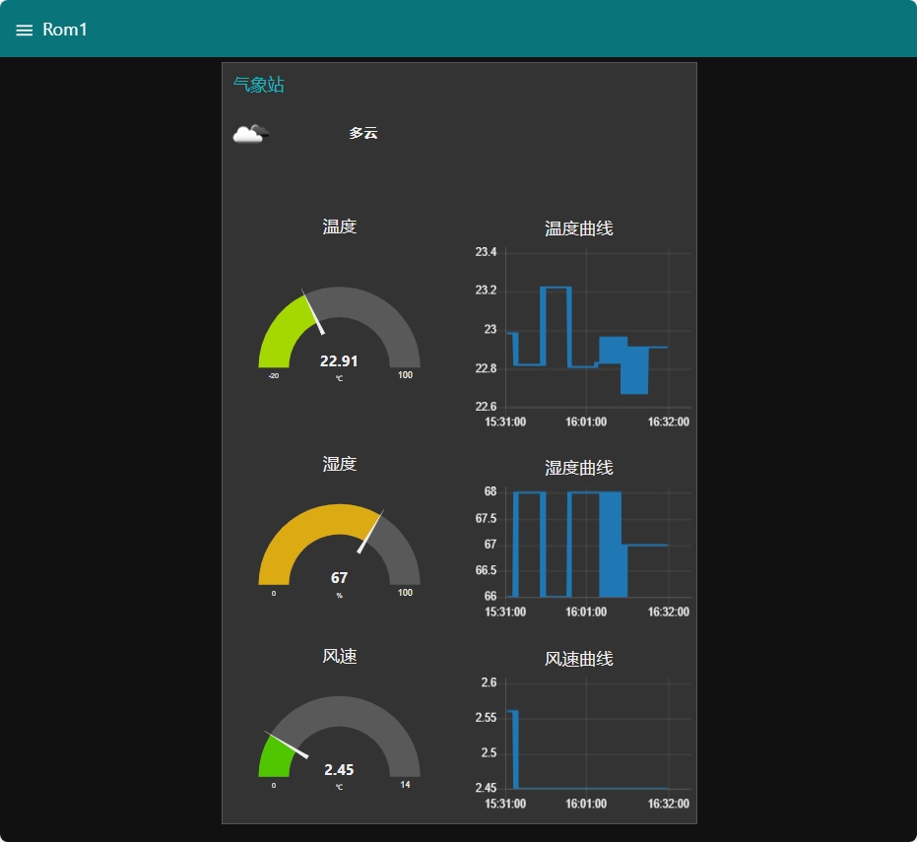Viewport: 917px width, 842px height.
Task: Click the 22.91 temperature reading
Action: pos(339,361)
